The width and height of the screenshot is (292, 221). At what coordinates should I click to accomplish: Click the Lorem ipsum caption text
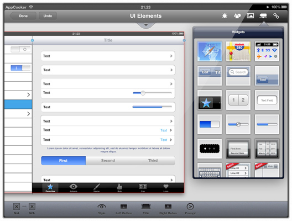pos(108,150)
